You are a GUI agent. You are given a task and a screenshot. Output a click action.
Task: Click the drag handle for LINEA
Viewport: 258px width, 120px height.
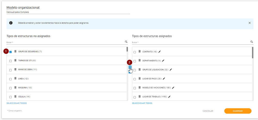tap(15, 78)
